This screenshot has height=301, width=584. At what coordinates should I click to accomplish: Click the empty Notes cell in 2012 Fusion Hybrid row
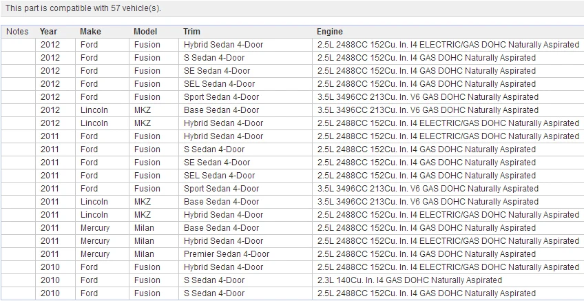point(18,45)
